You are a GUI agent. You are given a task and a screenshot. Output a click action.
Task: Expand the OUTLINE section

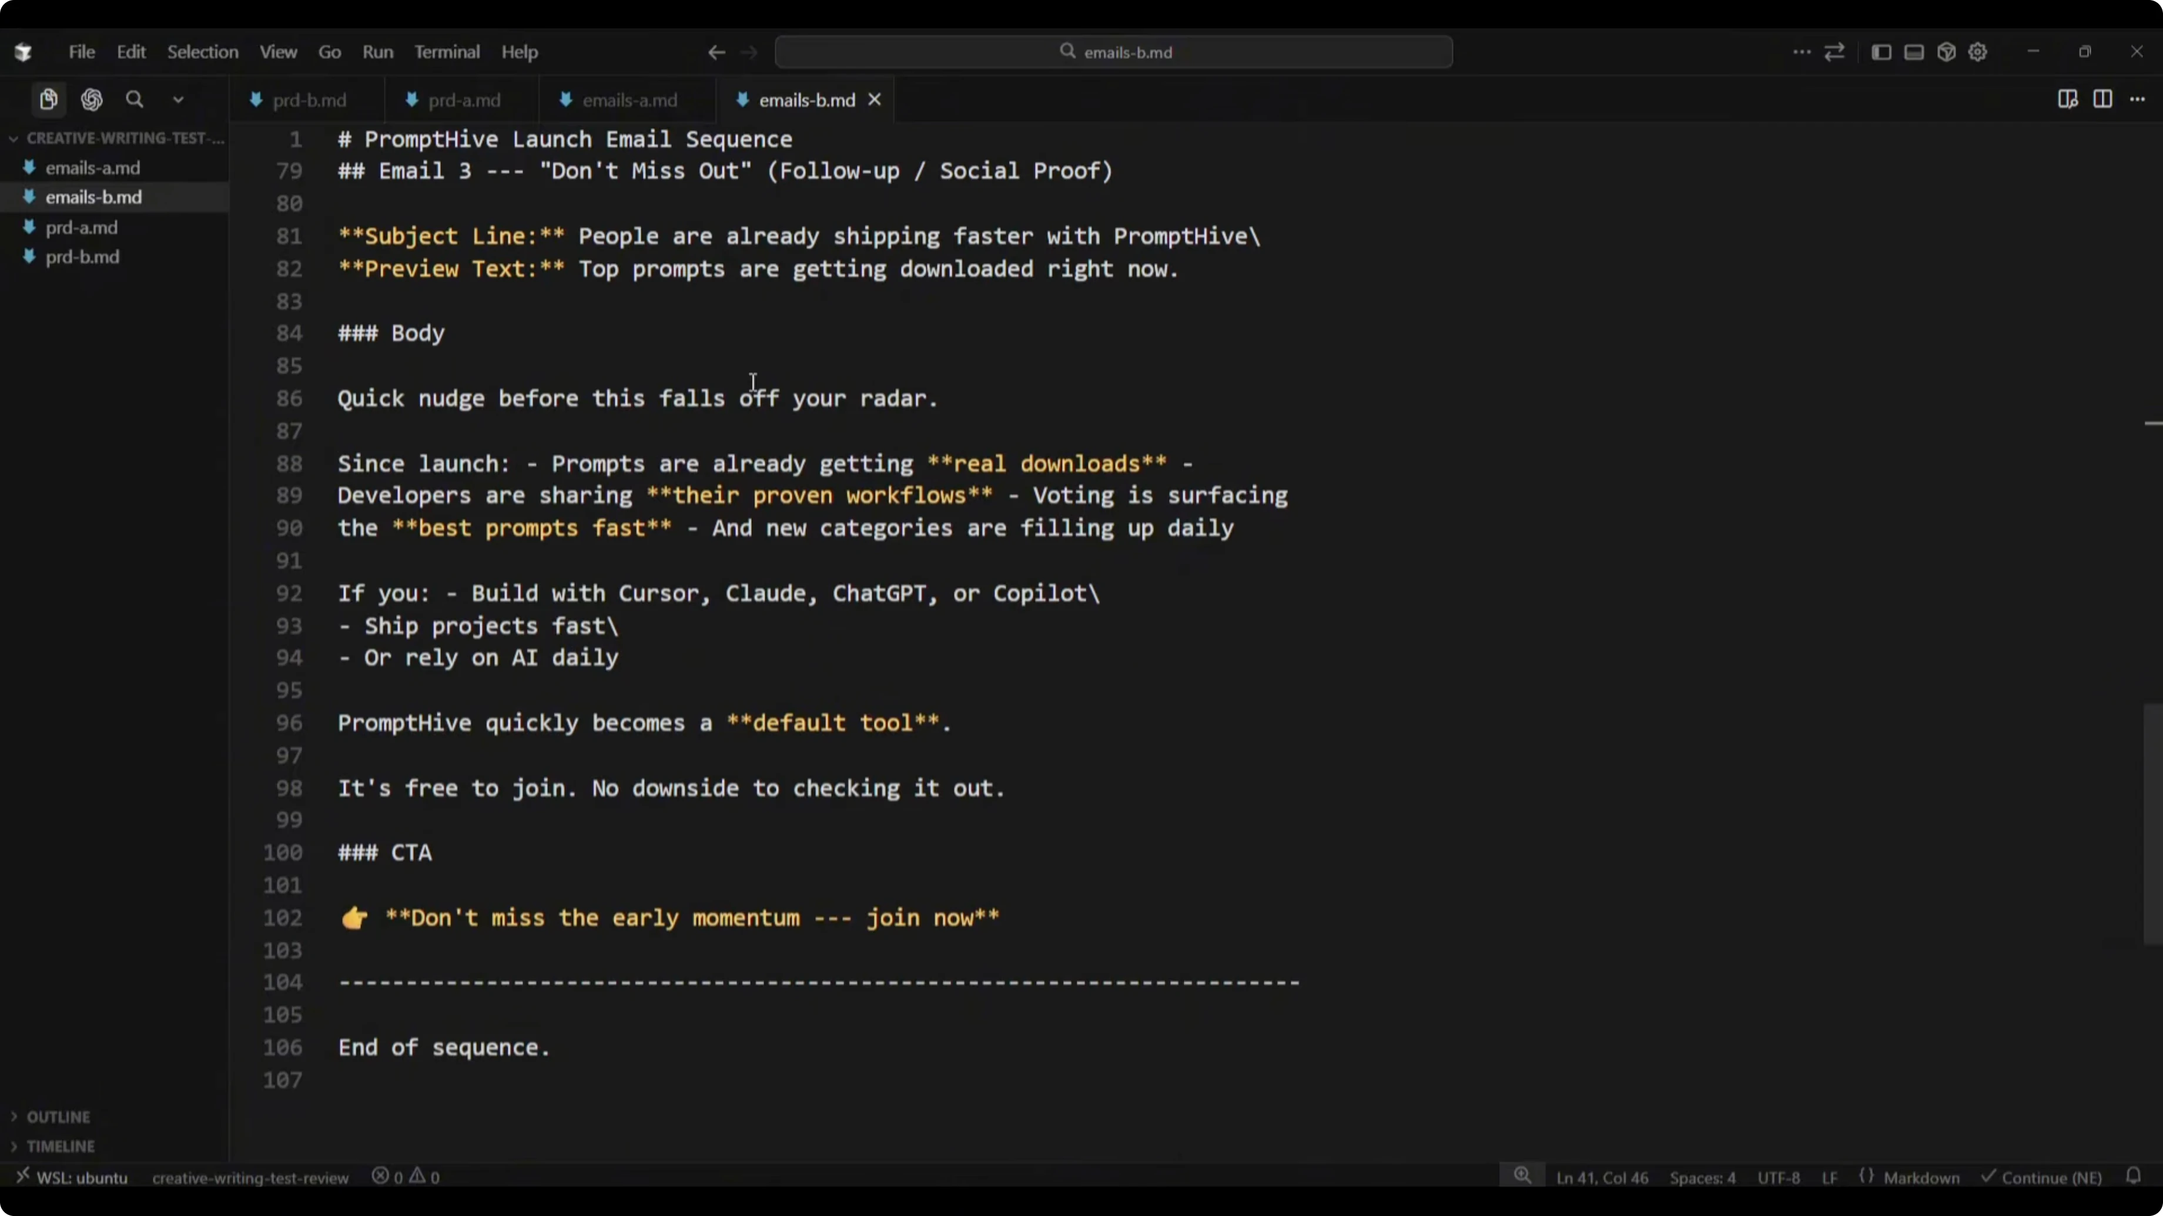58,1117
